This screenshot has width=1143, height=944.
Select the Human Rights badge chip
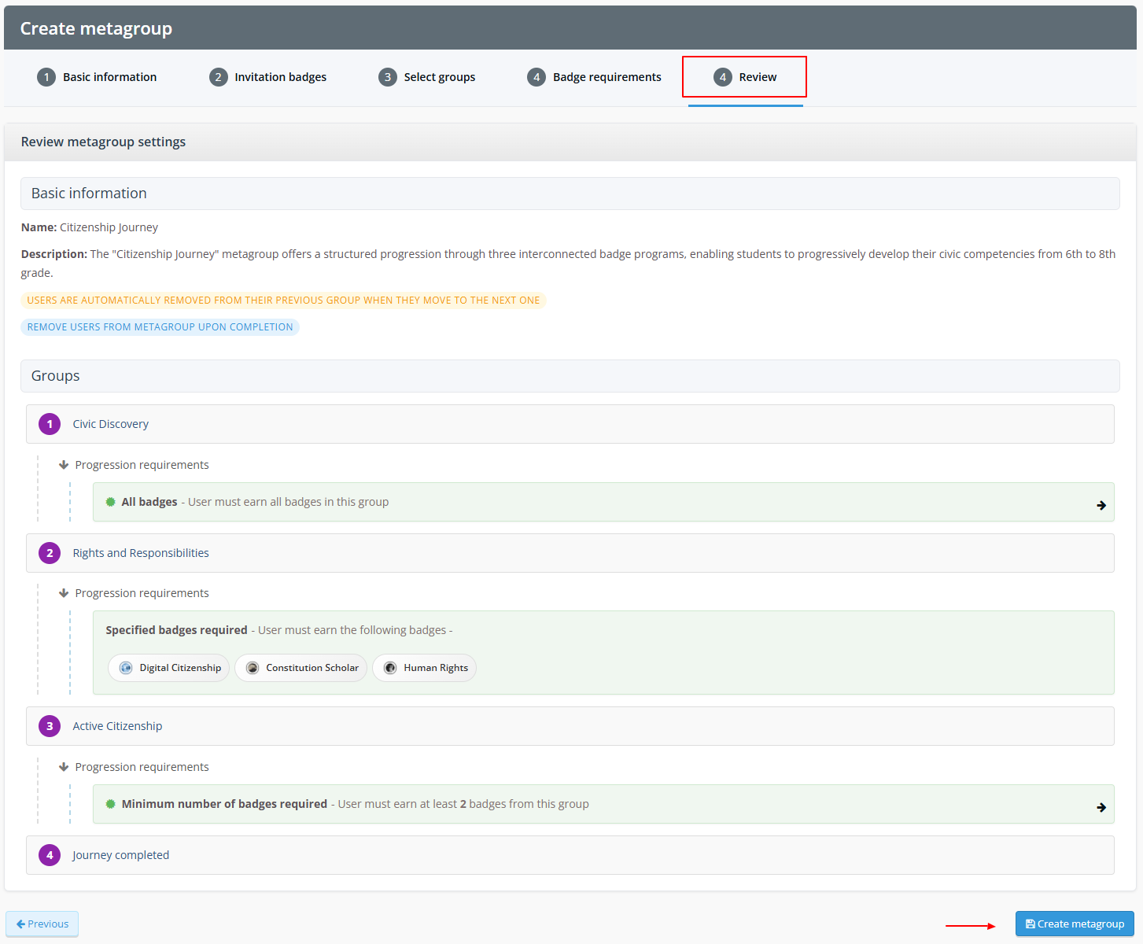425,668
